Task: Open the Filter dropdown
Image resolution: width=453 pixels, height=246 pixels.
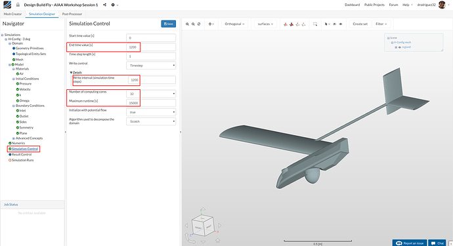Action: (x=381, y=24)
